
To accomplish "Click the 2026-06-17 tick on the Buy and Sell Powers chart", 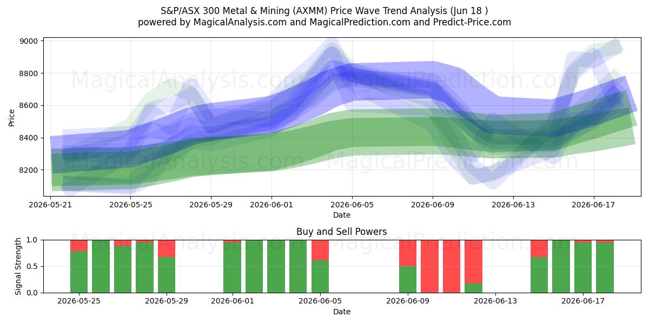I will click(x=583, y=302).
